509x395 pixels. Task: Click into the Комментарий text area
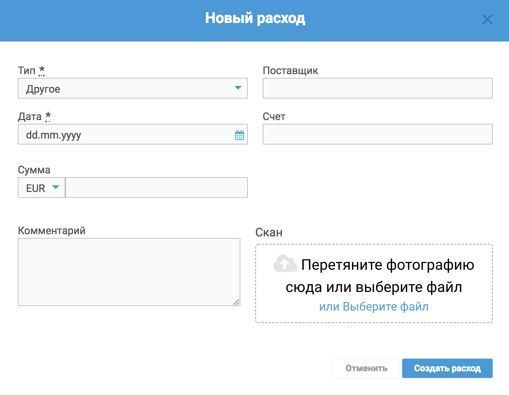point(129,272)
